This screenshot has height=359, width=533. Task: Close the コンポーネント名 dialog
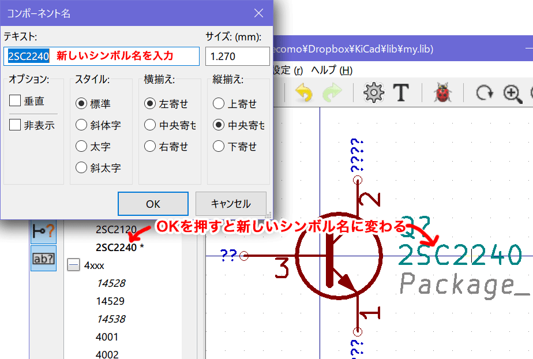coord(258,14)
